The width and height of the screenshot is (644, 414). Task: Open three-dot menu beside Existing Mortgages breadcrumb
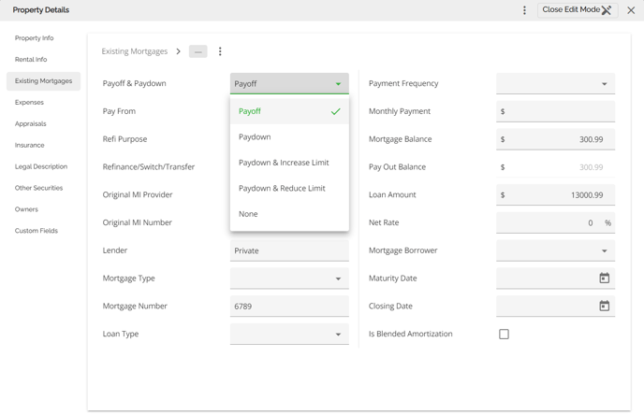(220, 51)
